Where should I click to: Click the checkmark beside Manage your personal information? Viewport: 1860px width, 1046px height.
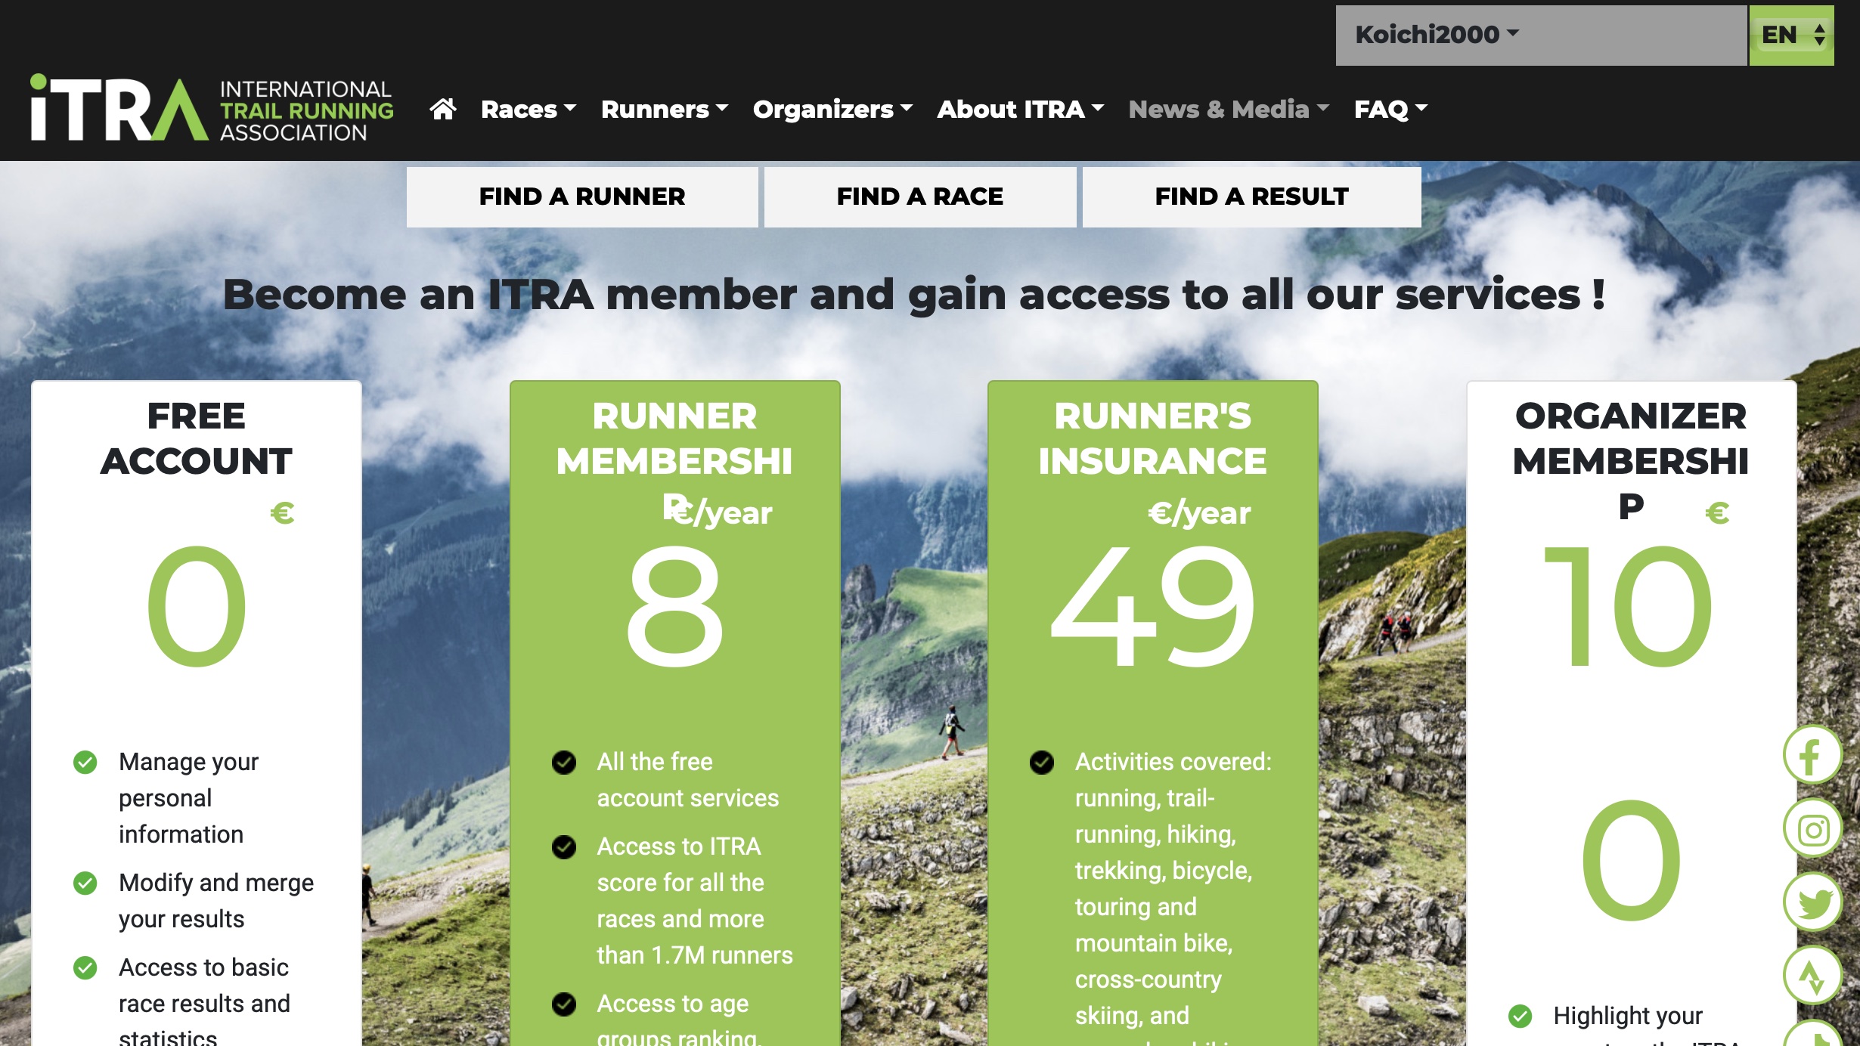(x=85, y=762)
